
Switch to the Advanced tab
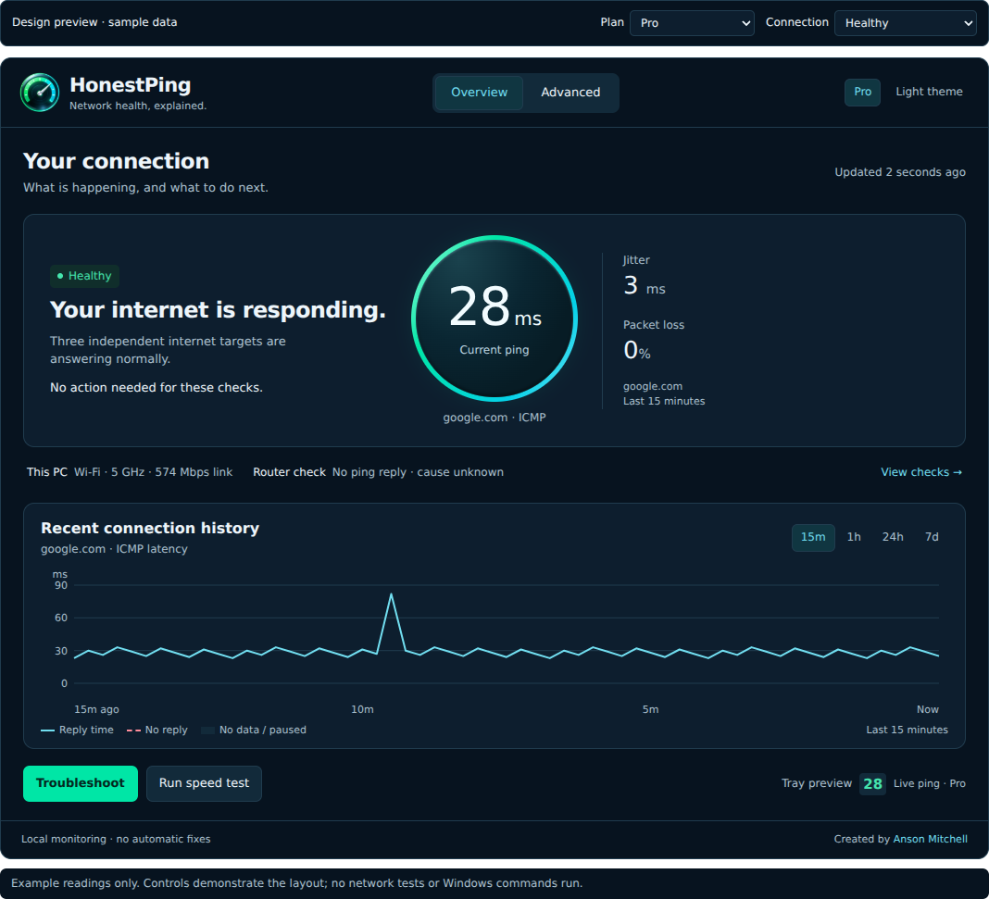[x=570, y=93]
